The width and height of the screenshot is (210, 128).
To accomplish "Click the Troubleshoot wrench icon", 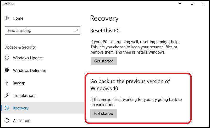I will coord(7,95).
